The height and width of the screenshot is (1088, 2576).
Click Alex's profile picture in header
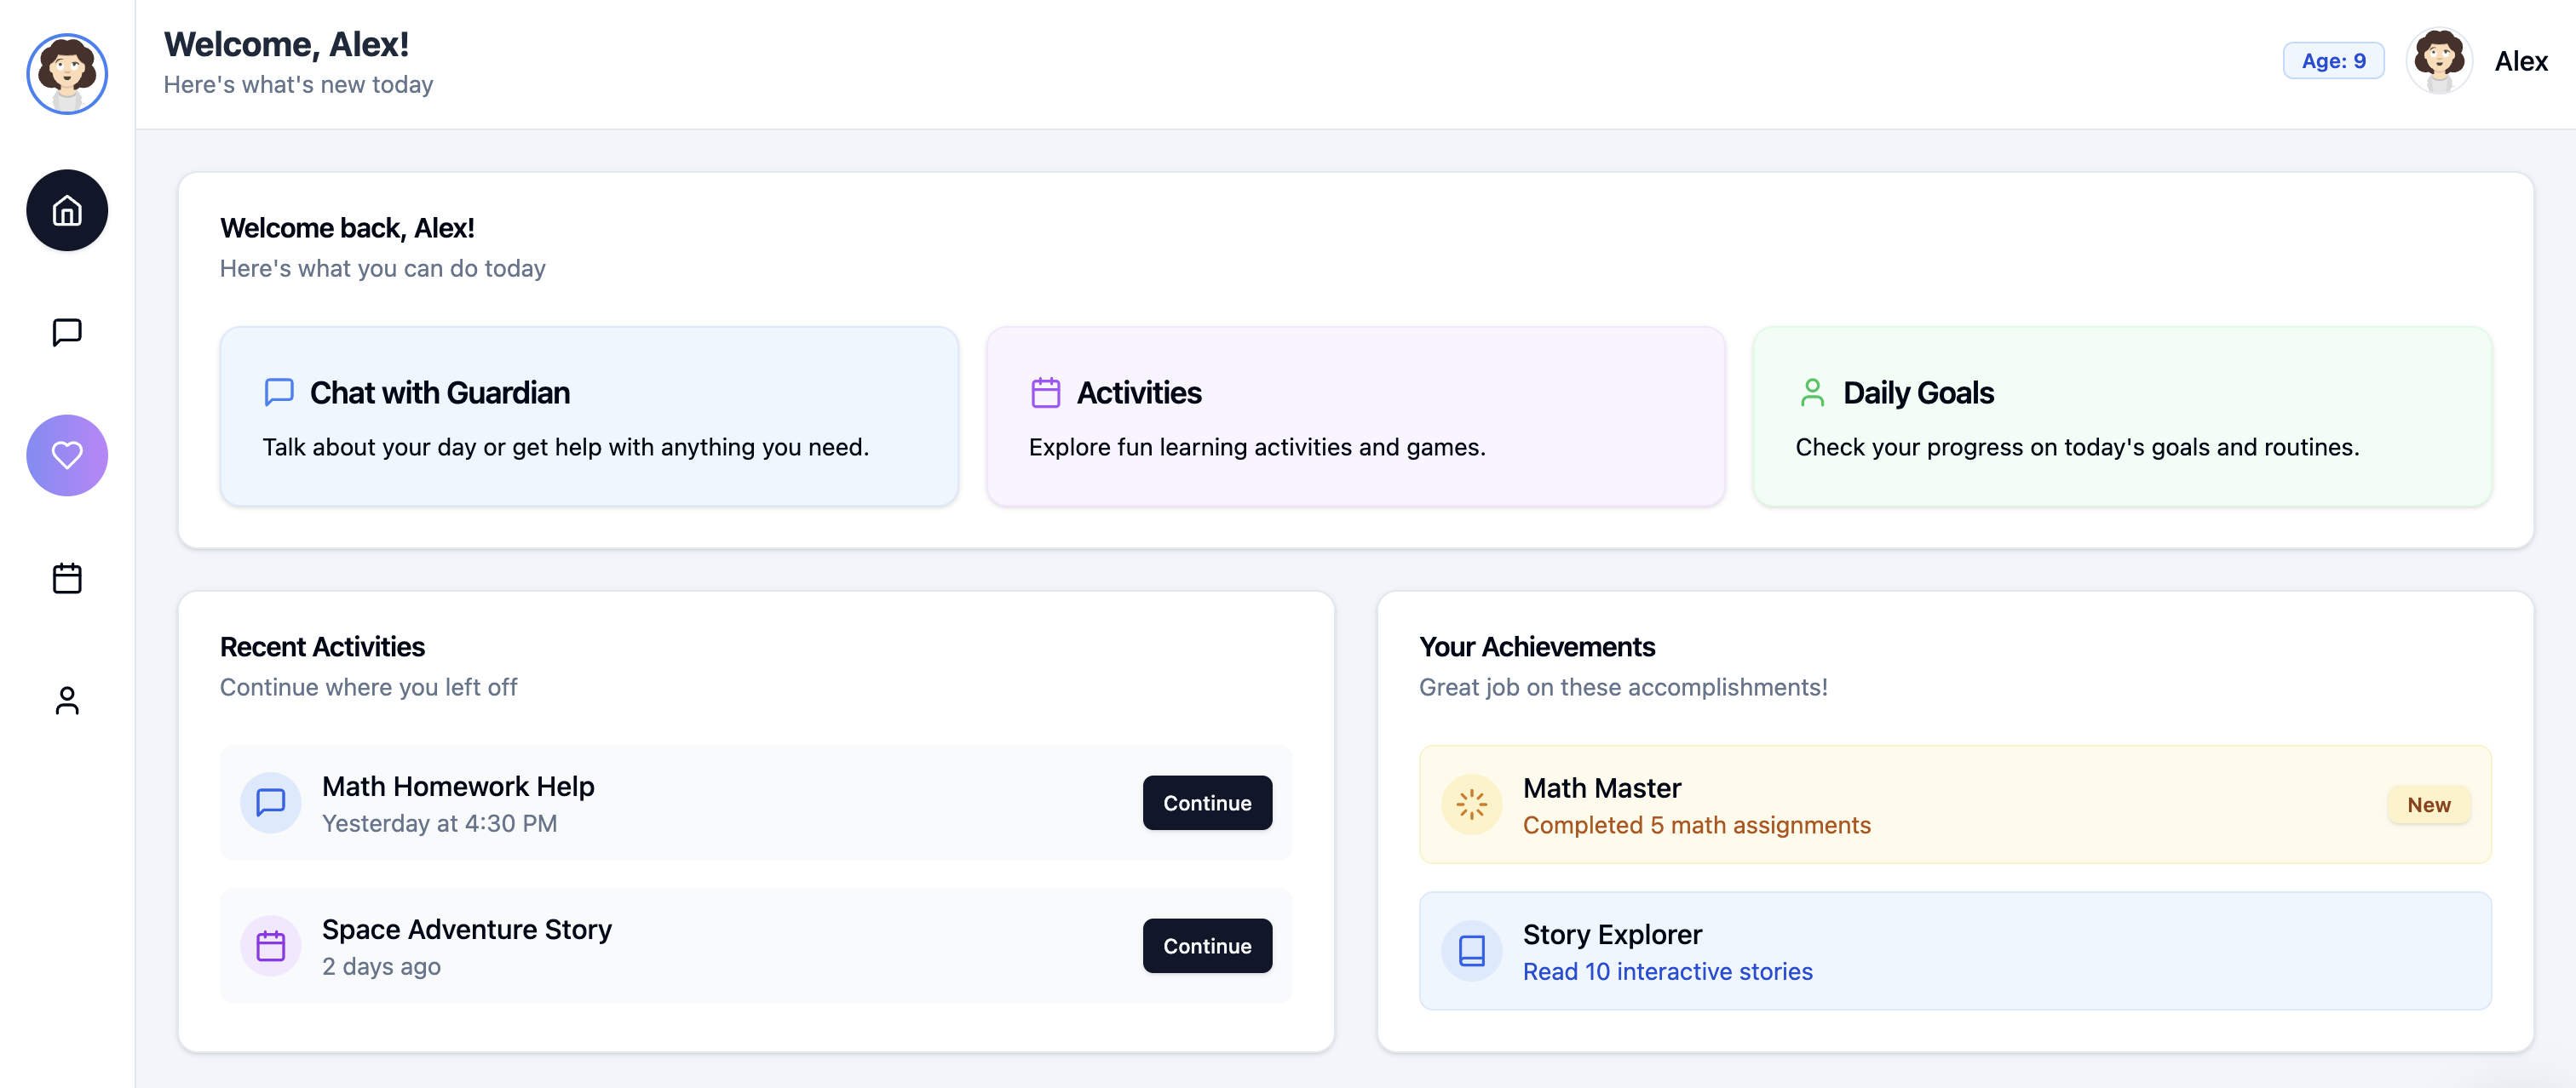(x=2439, y=61)
